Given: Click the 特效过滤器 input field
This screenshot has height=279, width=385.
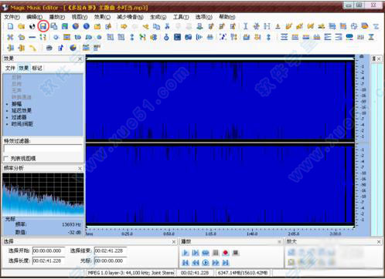Looking at the screenshot, I should tap(43, 149).
